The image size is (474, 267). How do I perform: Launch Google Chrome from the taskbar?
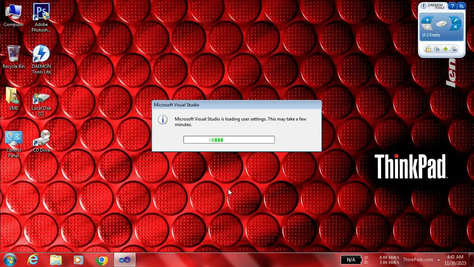tap(101, 260)
